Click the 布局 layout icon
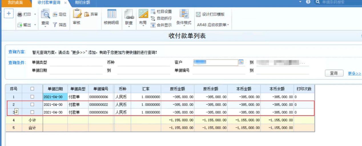362x146 pixels. coord(143,13)
